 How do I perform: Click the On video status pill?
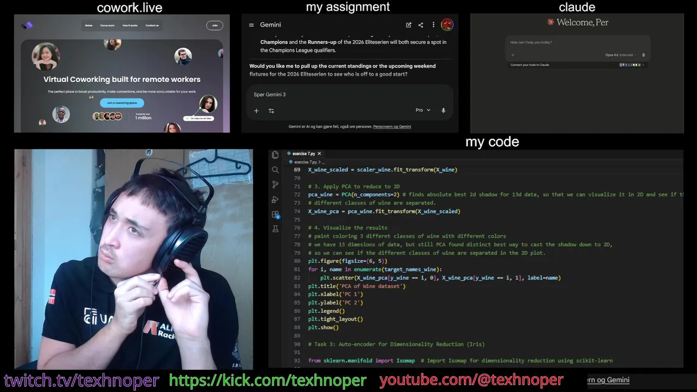coord(199,118)
